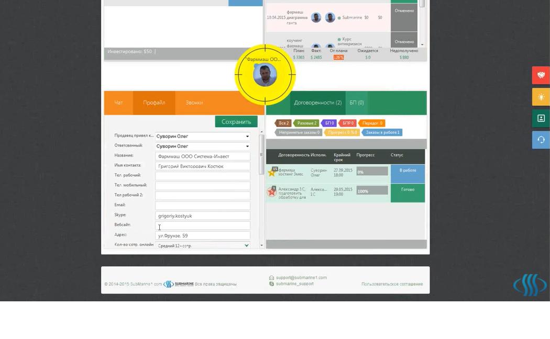Click the Вебсайт input field
The image size is (550, 339).
tap(203, 225)
